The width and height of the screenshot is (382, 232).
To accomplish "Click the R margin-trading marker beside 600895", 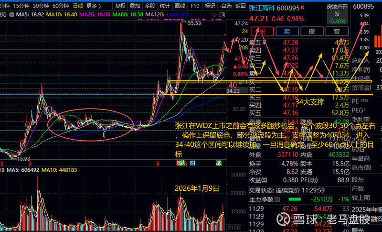I will click(302, 8).
